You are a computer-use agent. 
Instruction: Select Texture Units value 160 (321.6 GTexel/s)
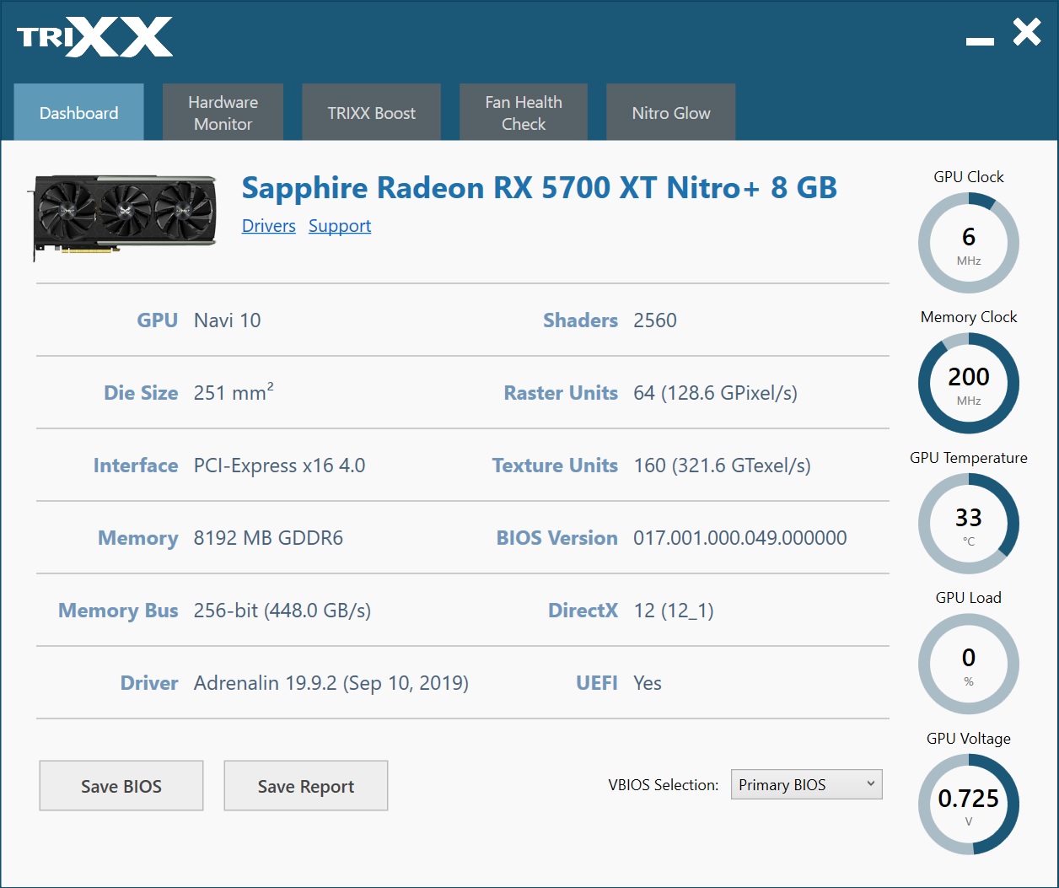(723, 466)
